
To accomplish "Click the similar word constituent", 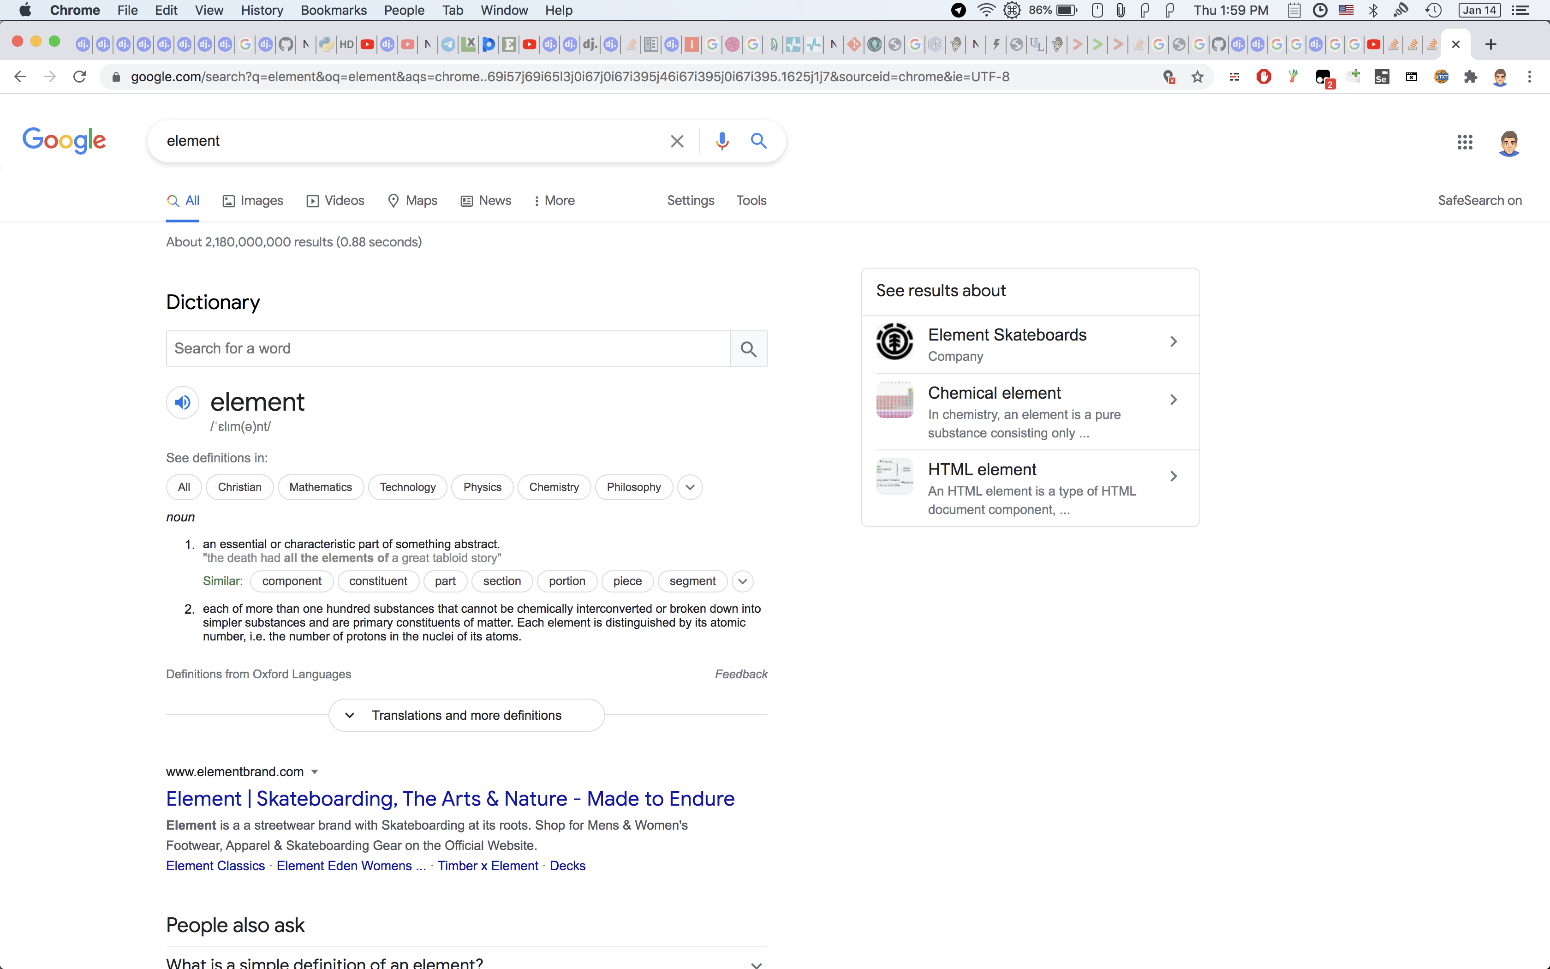I will 378,581.
